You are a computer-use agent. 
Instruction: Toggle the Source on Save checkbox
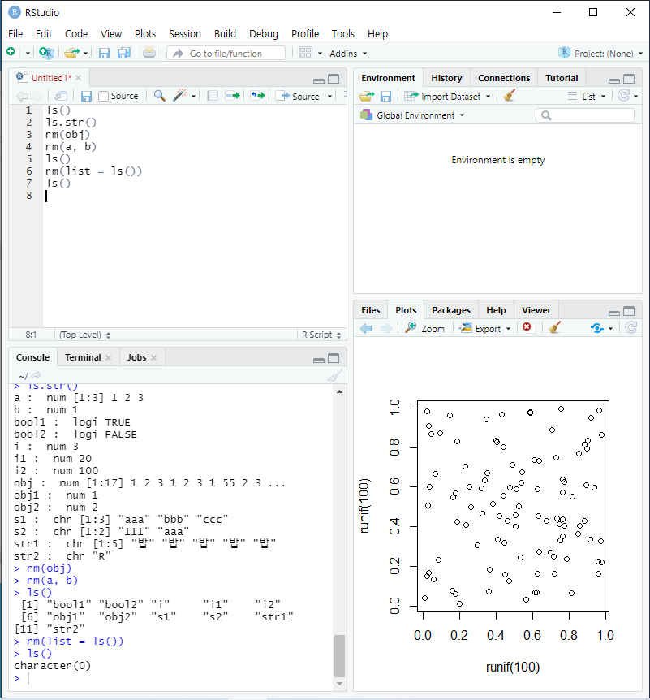tap(104, 96)
